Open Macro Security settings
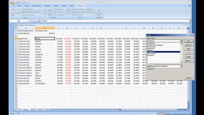Screen dimensions: 204x115 [28, 15]
